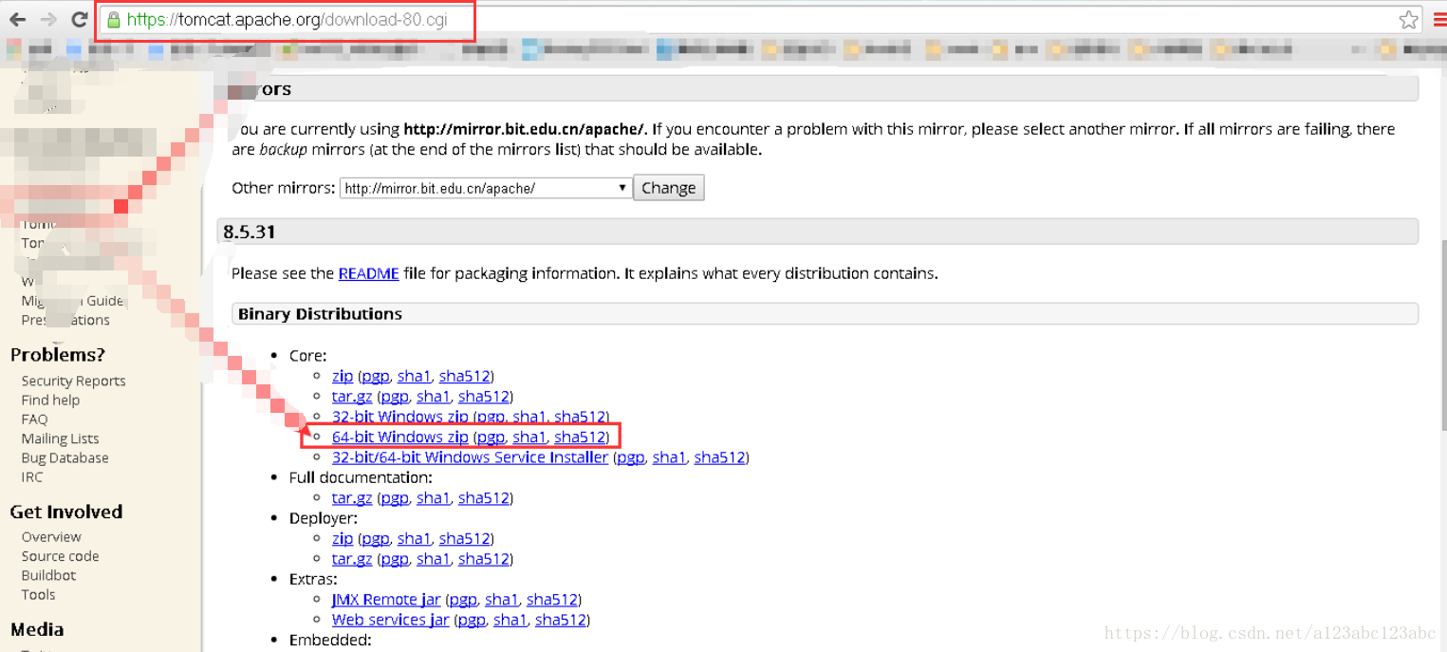Download the 64-bit Windows zip
This screenshot has height=652, width=1447.
tap(400, 437)
